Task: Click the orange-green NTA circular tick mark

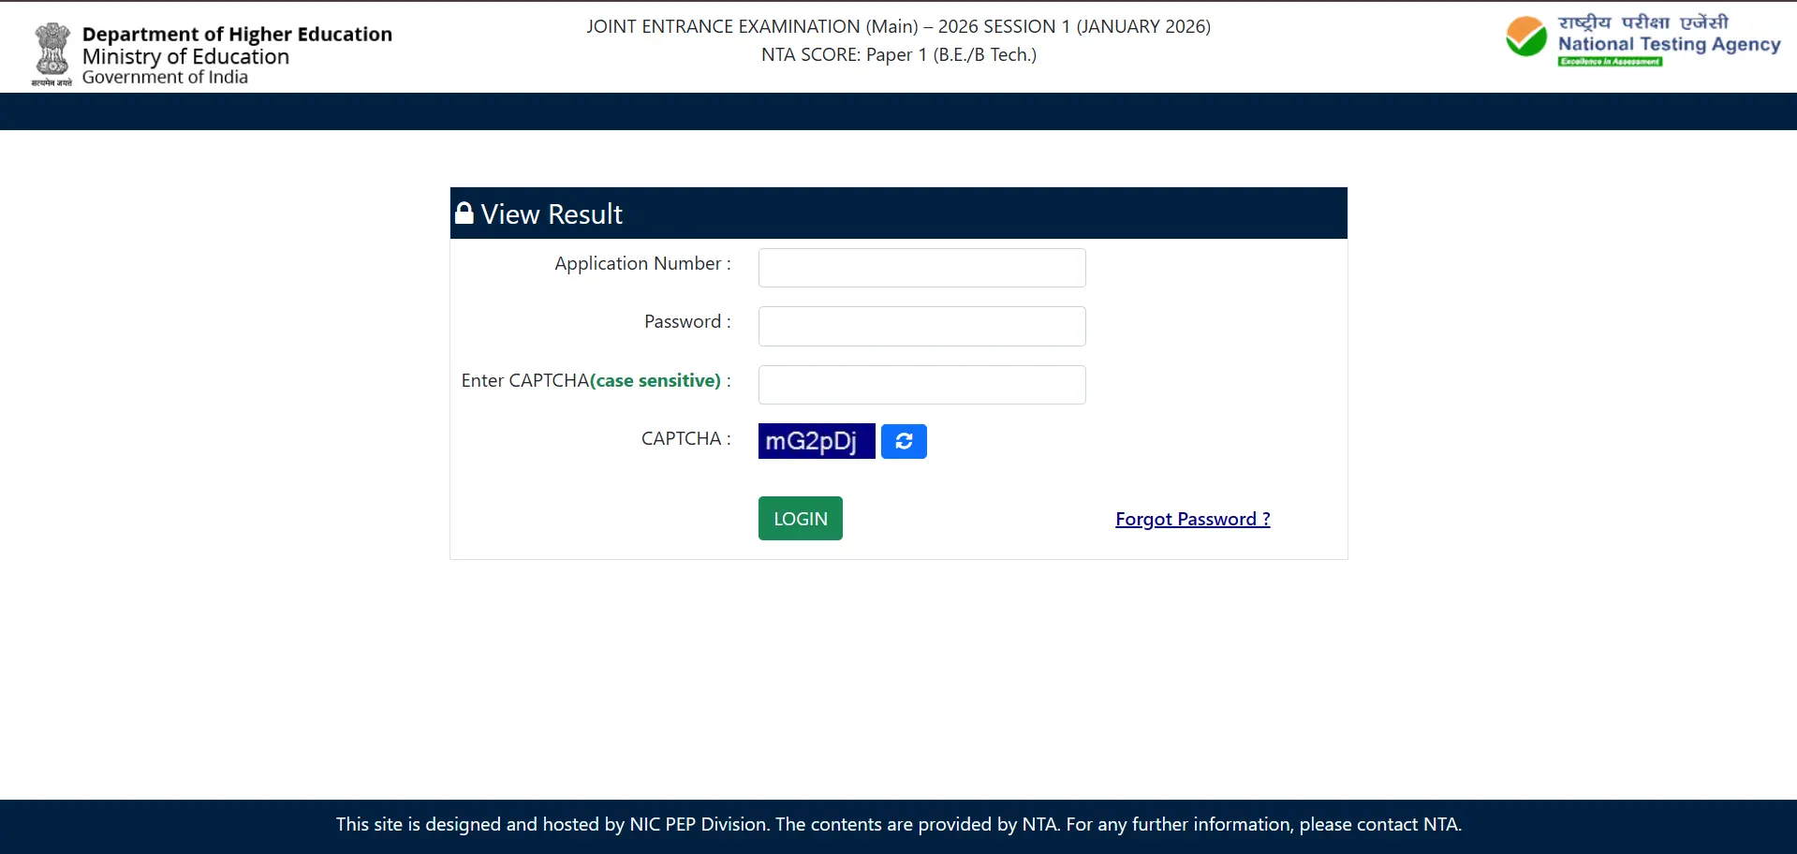Action: pyautogui.click(x=1525, y=37)
